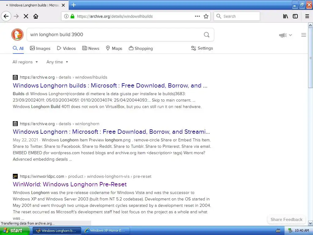Go back with the browser back arrow

pos(6,16)
